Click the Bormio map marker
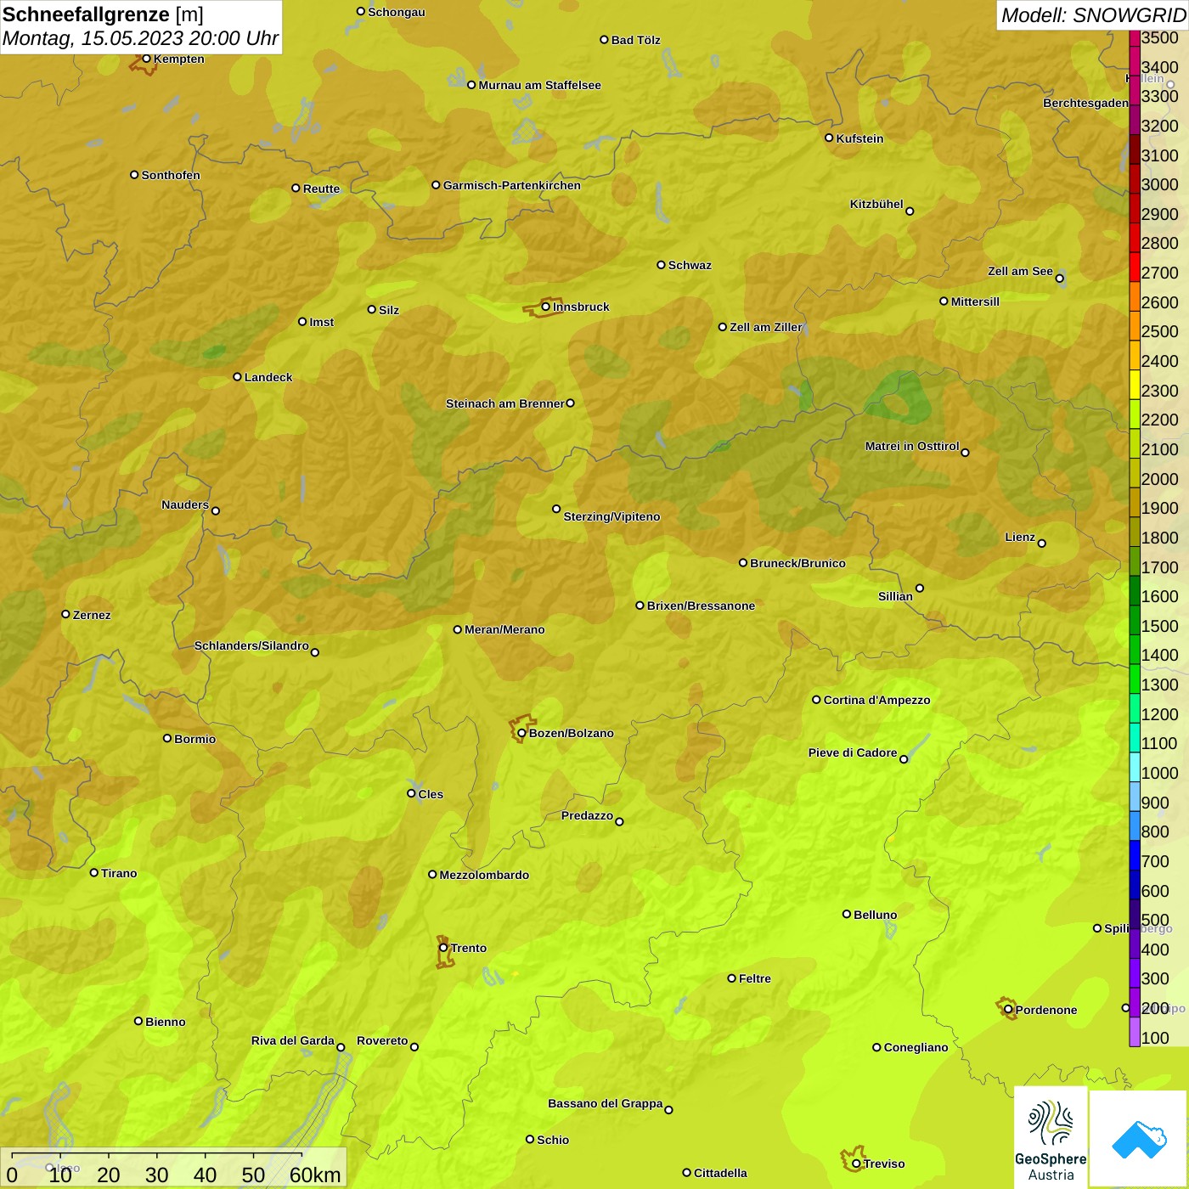This screenshot has width=1189, height=1189. (x=167, y=738)
